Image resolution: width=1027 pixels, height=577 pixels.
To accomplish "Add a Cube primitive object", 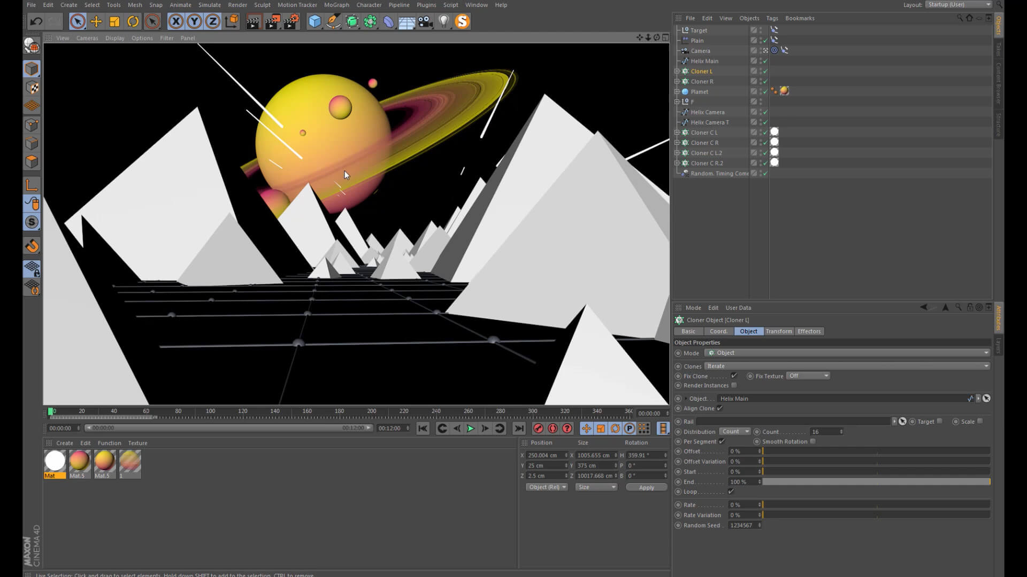I will coord(315,21).
